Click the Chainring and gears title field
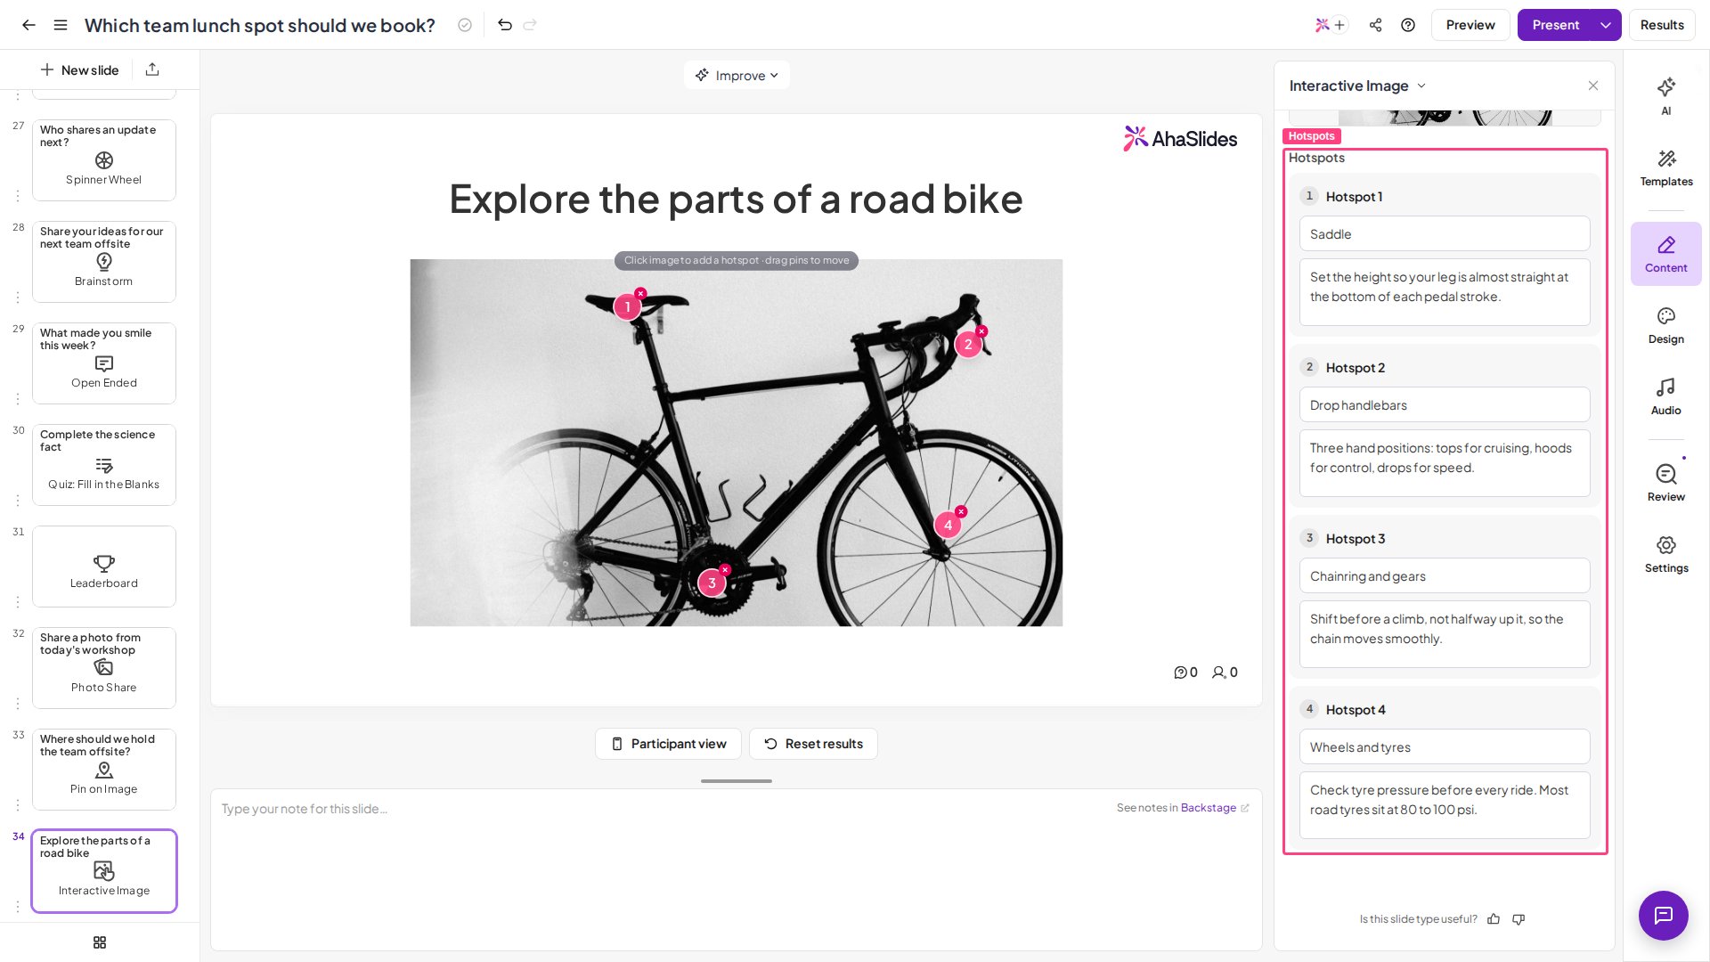This screenshot has width=1710, height=962. coord(1445,576)
